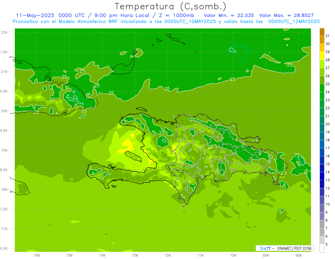Click the color scale value '28'
This screenshot has height=259, width=335.
coord(327,60)
